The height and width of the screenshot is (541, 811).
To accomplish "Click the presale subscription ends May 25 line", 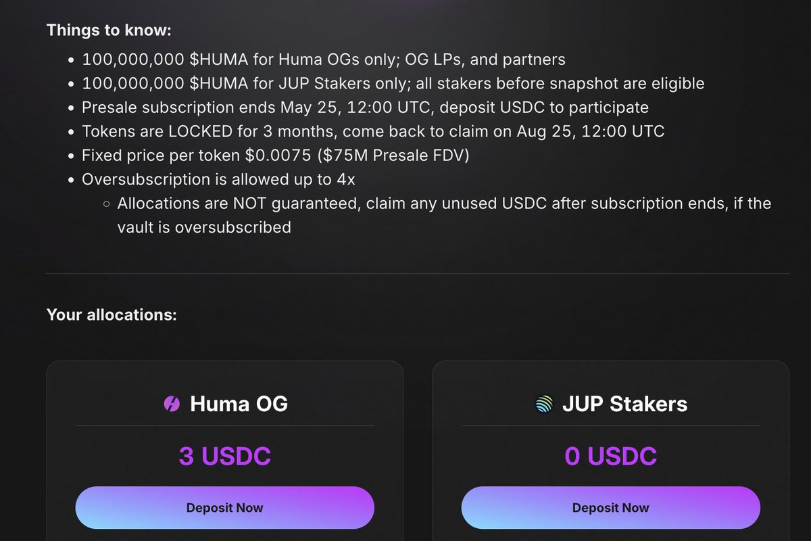I will pos(365,108).
